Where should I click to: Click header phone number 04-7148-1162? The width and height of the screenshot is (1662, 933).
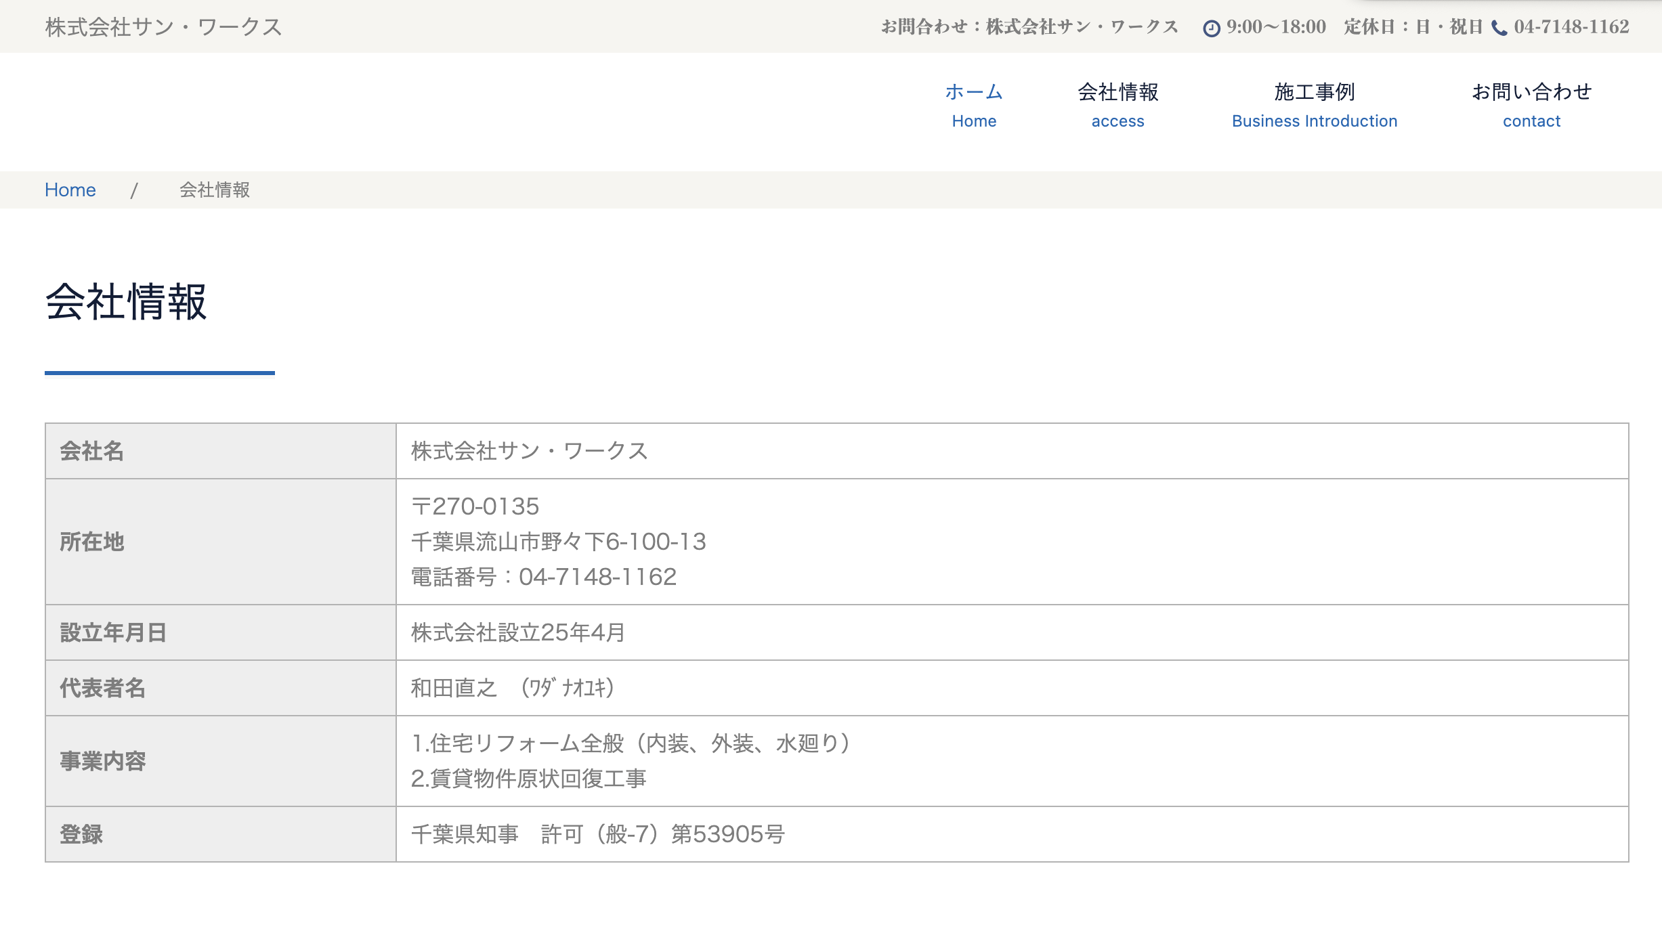click(x=1571, y=27)
